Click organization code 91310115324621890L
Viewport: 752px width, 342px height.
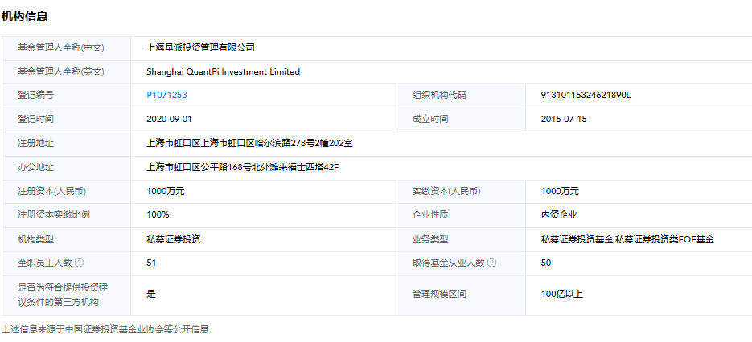click(586, 95)
